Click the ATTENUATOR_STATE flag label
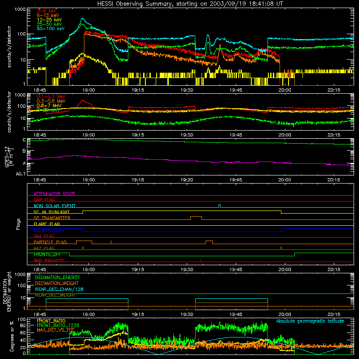 pyautogui.click(x=54, y=194)
